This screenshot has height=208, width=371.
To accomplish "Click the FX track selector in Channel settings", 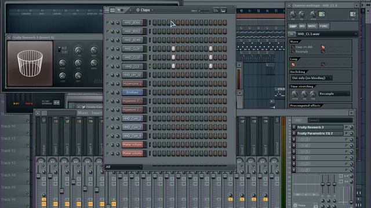I will tap(353, 14).
